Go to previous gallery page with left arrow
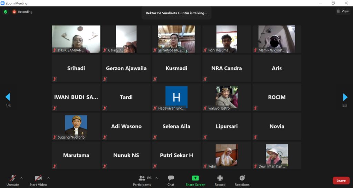Image resolution: width=353 pixels, height=188 pixels. 8,97
